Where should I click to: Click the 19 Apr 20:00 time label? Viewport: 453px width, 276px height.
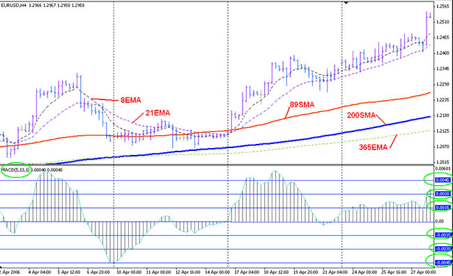(x=306, y=272)
